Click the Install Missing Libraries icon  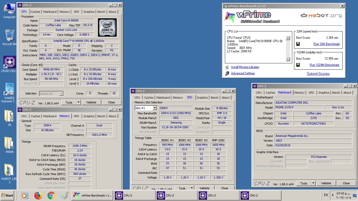pyautogui.click(x=227, y=67)
